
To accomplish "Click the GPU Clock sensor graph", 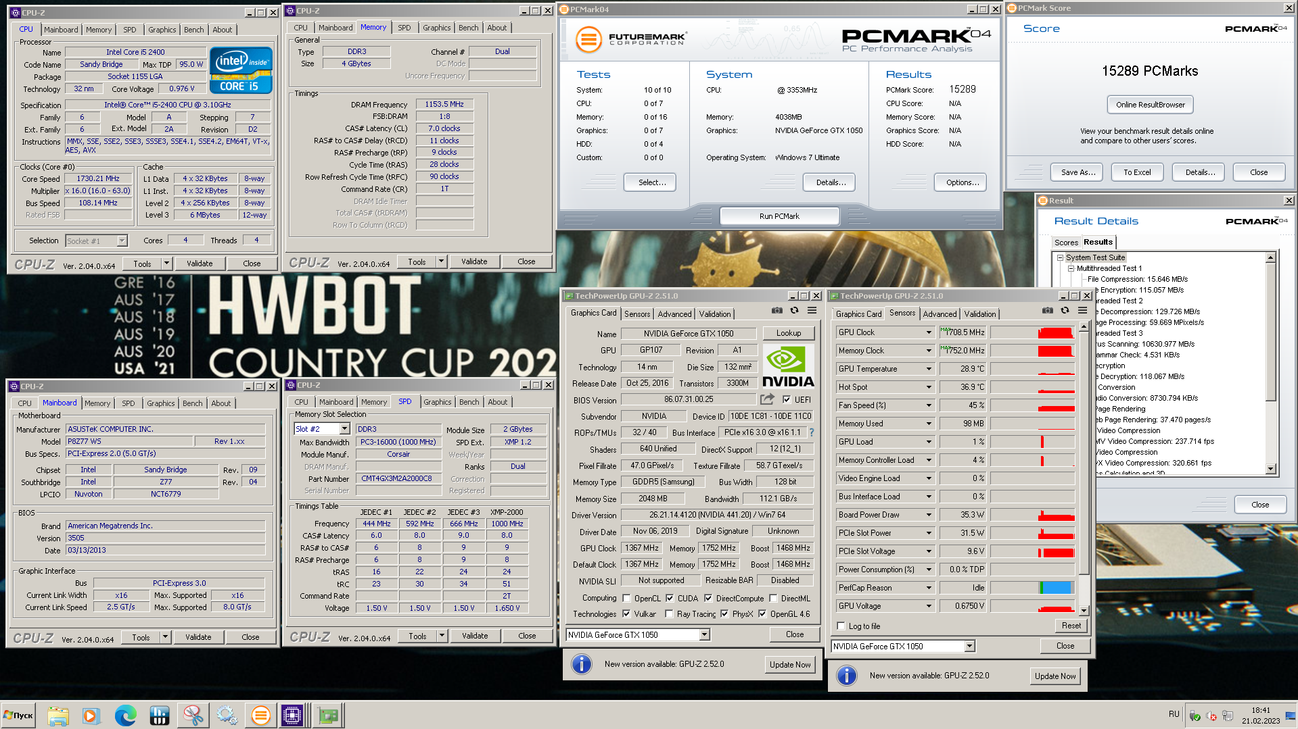I will click(x=1032, y=332).
